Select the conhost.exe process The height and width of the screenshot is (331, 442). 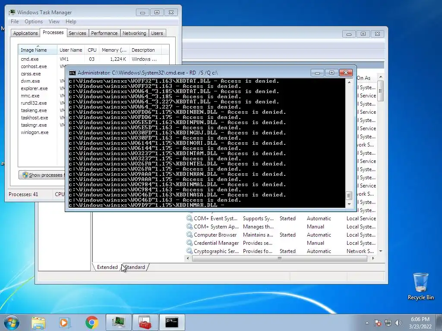(34, 66)
